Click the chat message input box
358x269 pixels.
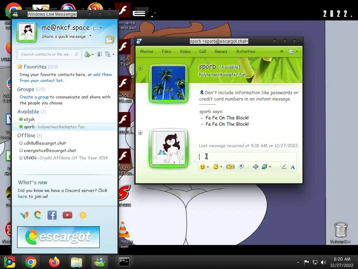(248, 157)
